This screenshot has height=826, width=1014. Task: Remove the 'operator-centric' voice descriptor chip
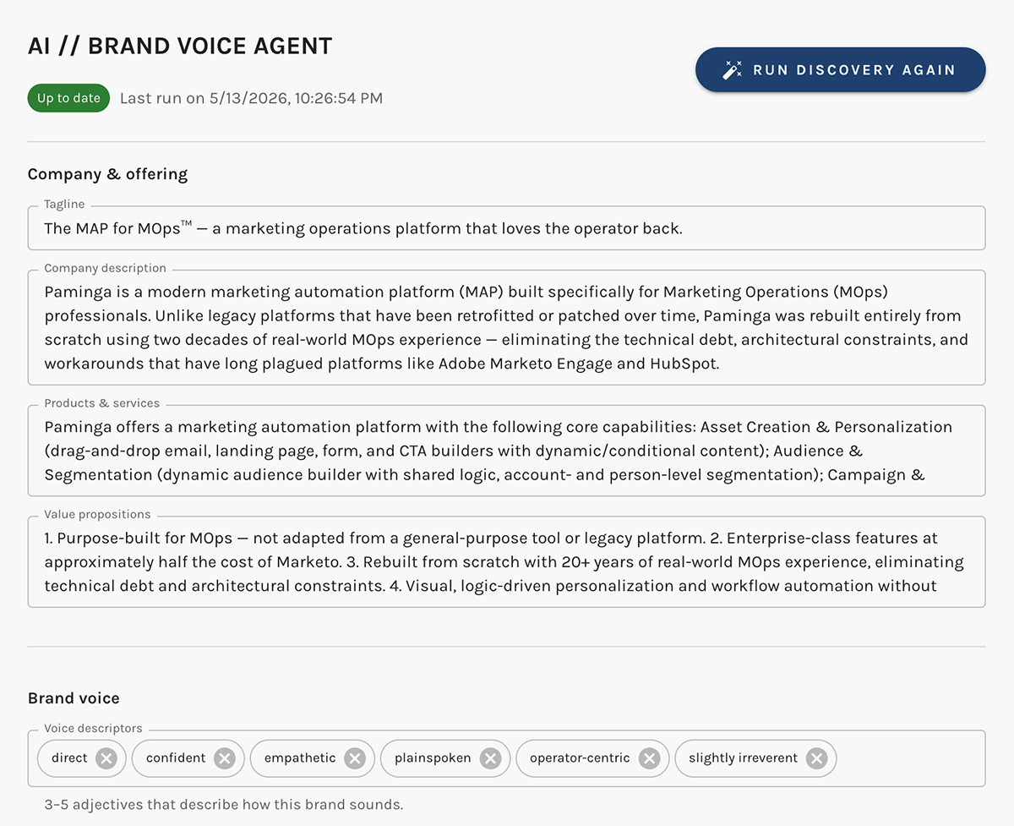tap(649, 758)
